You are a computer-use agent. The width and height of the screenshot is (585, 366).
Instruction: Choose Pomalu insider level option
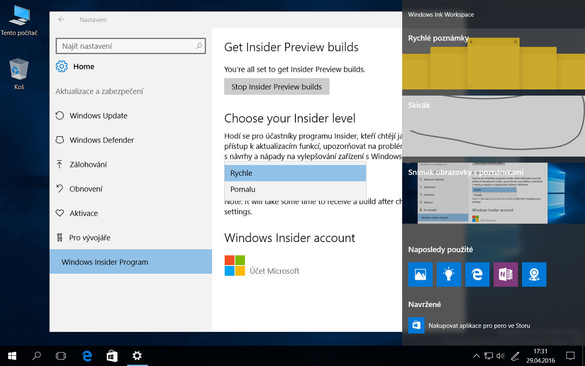tap(295, 189)
